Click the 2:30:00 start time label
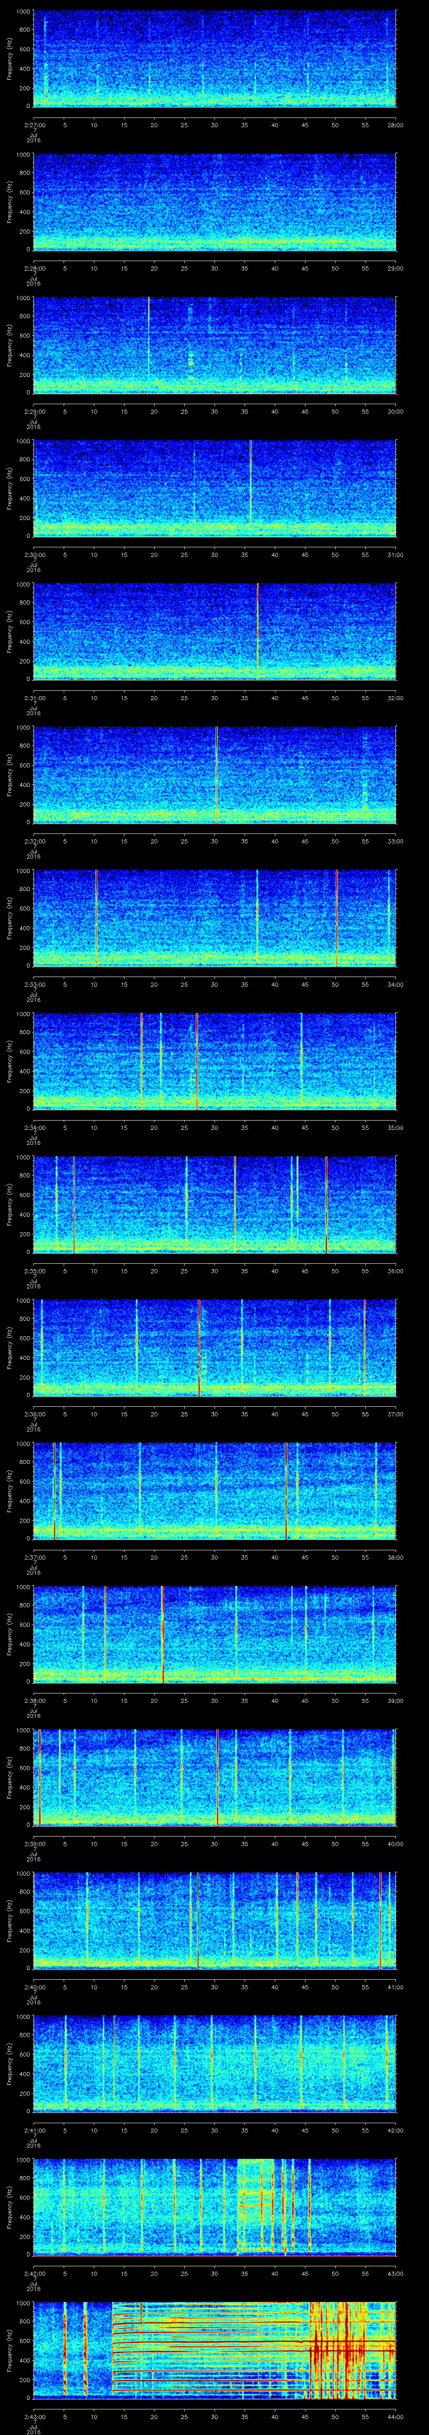Screen dimensions: 429x2435 pyautogui.click(x=35, y=555)
